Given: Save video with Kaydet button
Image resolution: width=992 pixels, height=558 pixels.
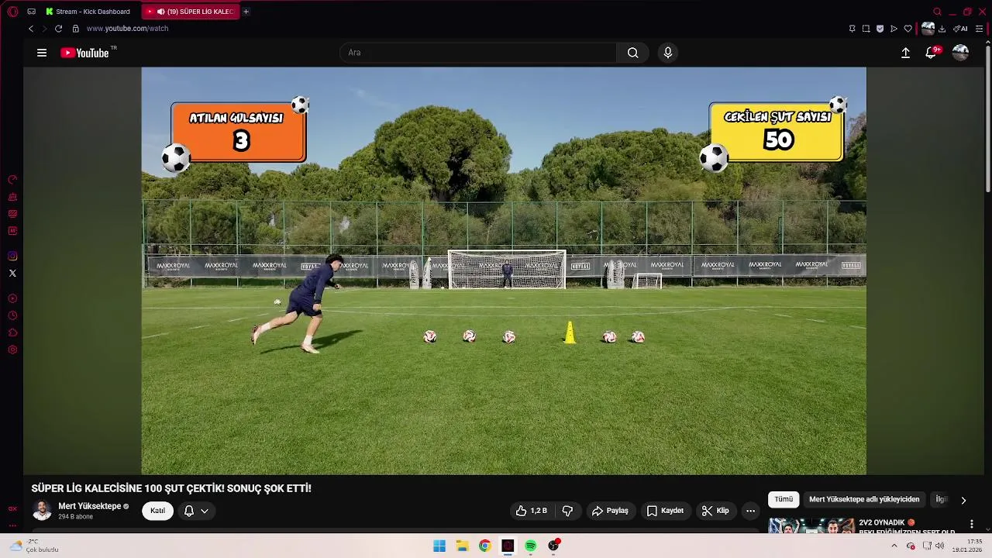Looking at the screenshot, I should pos(665,511).
